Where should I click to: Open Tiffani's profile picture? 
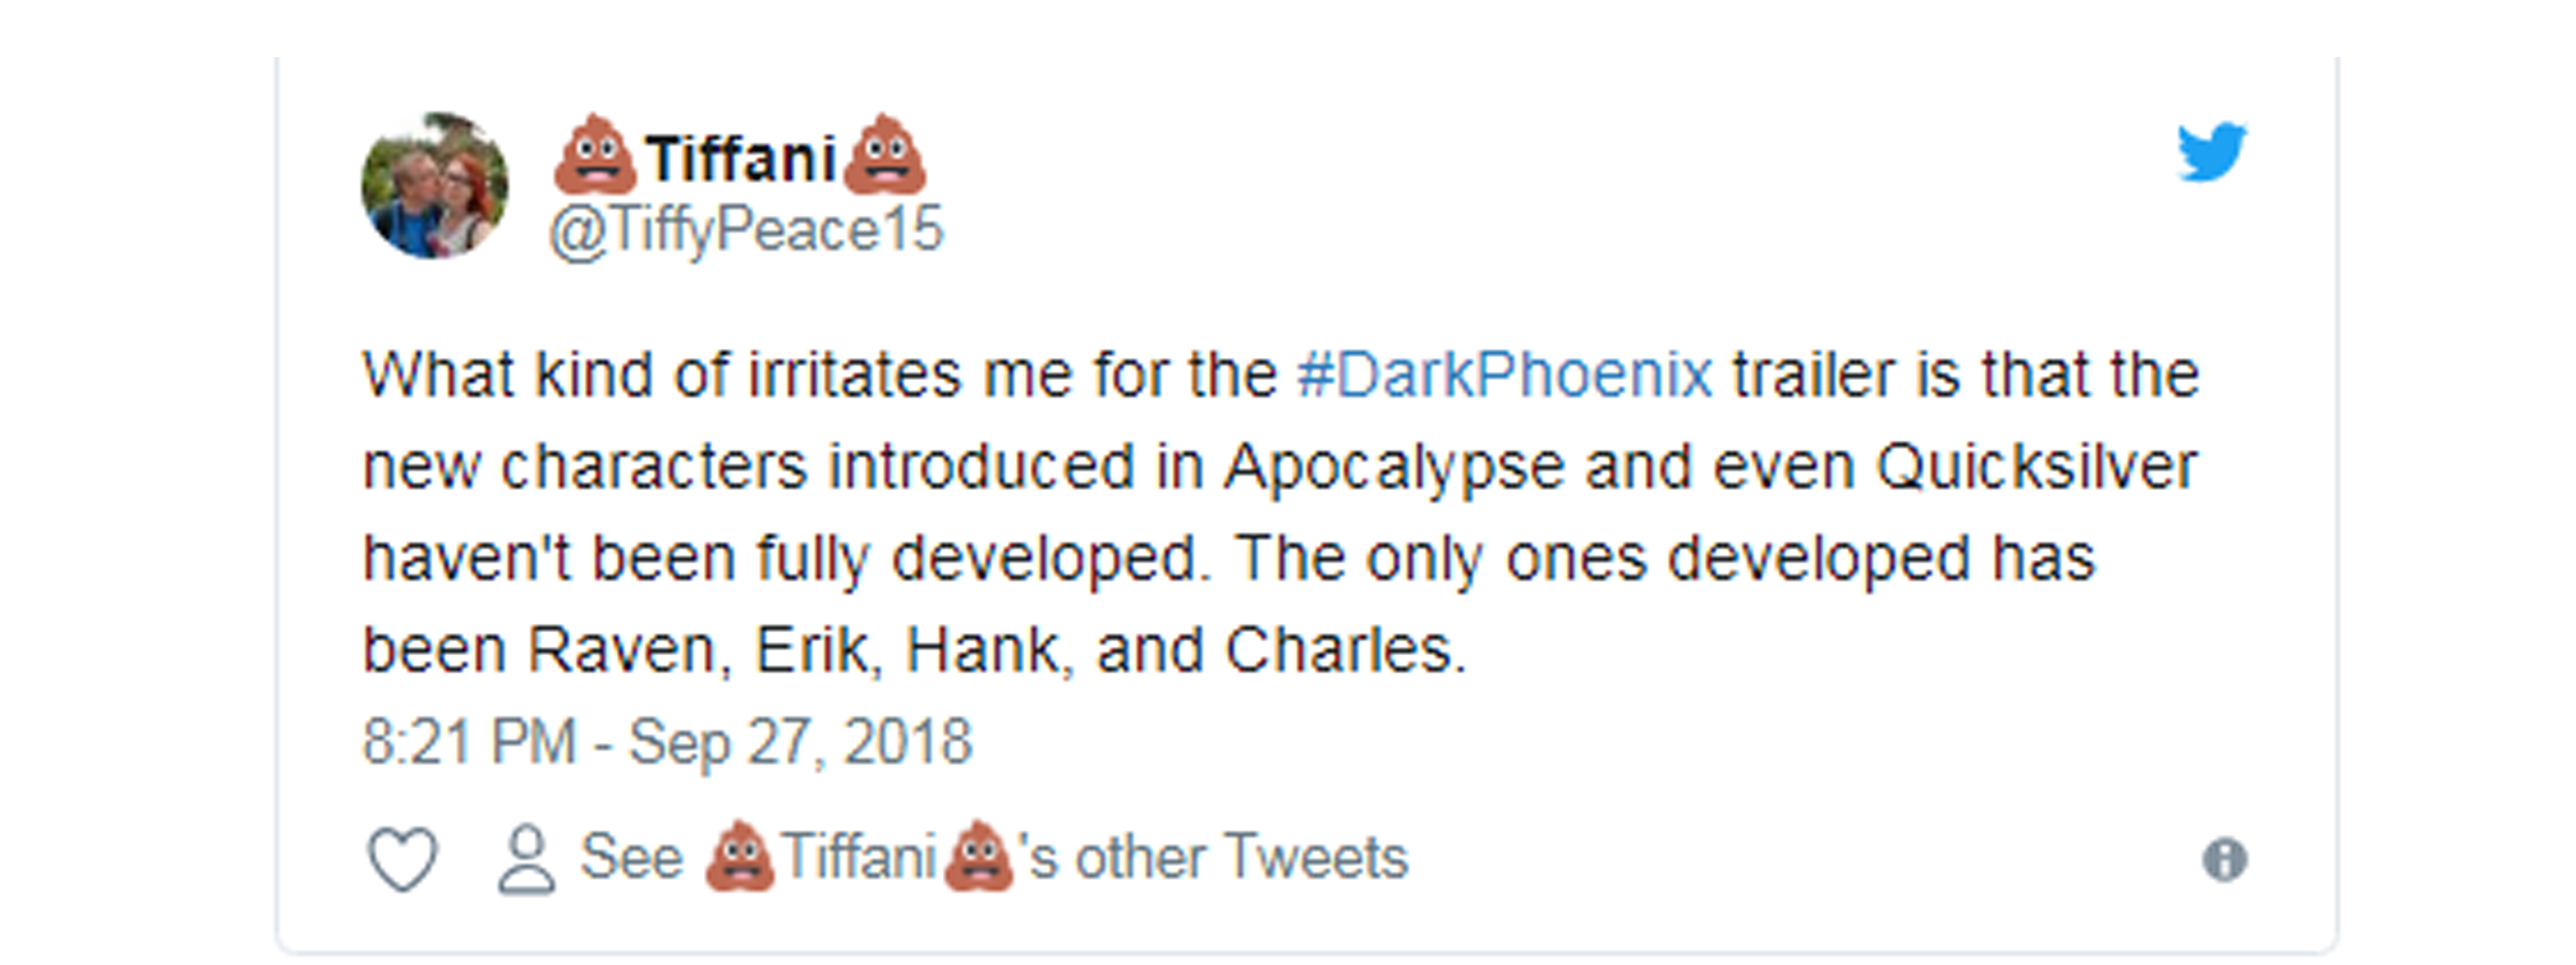click(x=434, y=185)
